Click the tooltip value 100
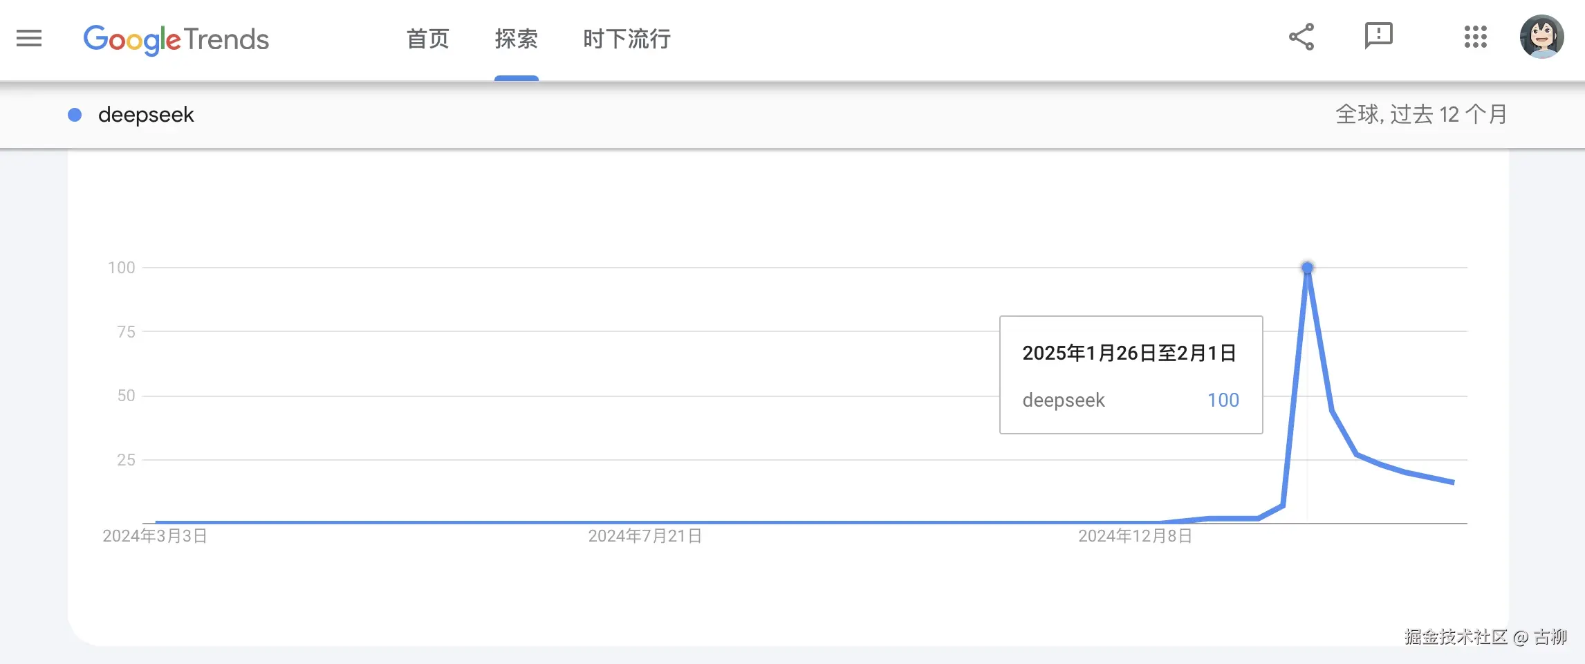 click(1223, 400)
